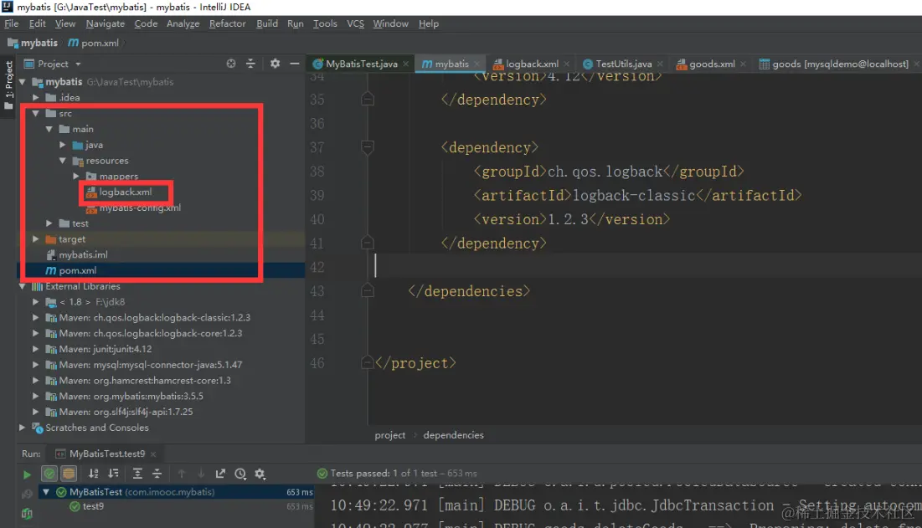The height and width of the screenshot is (528, 922).
Task: Click the green Run play button
Action: [x=27, y=474]
